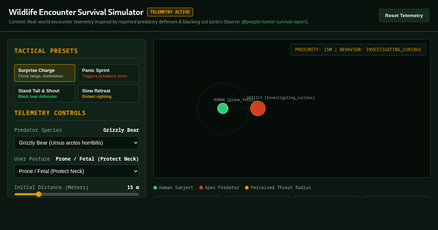Viewport: 438px width, 230px height.
Task: Click the TELEMETRY ACTIVE badge
Action: 170,12
